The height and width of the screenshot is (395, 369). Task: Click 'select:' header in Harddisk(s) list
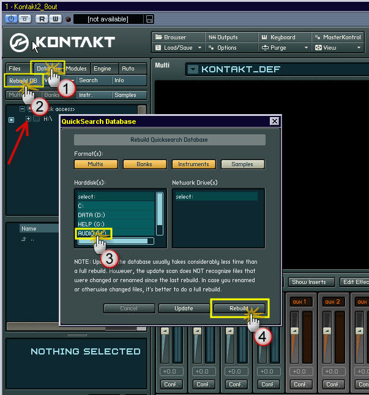[x=116, y=196]
